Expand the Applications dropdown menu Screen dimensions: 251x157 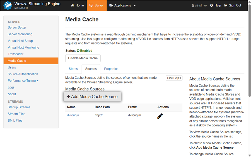122,6
